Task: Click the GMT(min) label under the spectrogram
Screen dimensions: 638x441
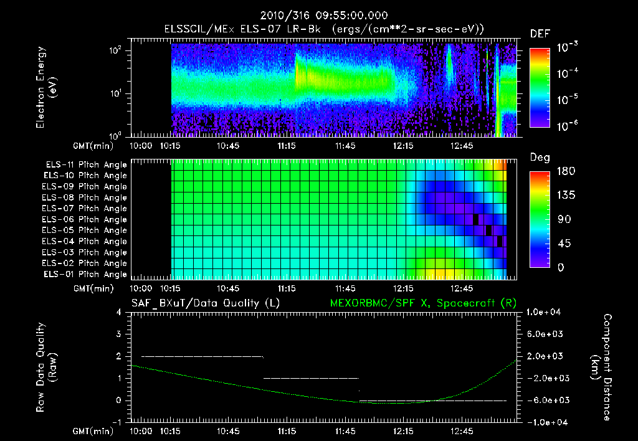Action: [x=93, y=146]
